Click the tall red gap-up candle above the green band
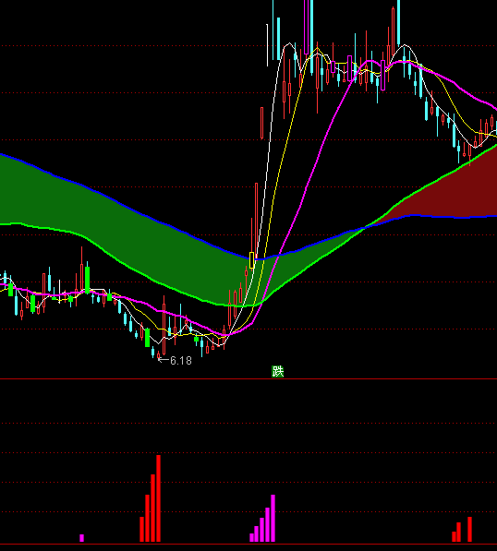 (261, 123)
